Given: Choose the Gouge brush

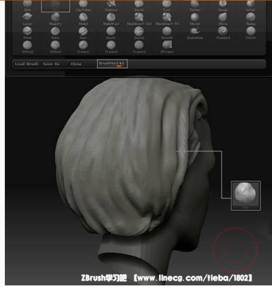Looking at the screenshot, I should tap(223, 5).
